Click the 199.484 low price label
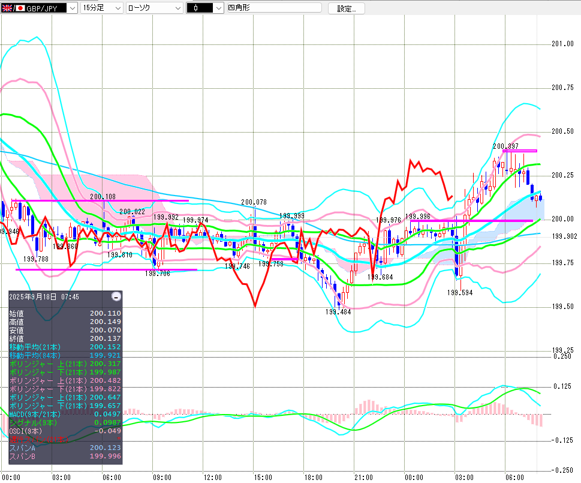Image resolution: width=581 pixels, height=483 pixels. pos(338,312)
